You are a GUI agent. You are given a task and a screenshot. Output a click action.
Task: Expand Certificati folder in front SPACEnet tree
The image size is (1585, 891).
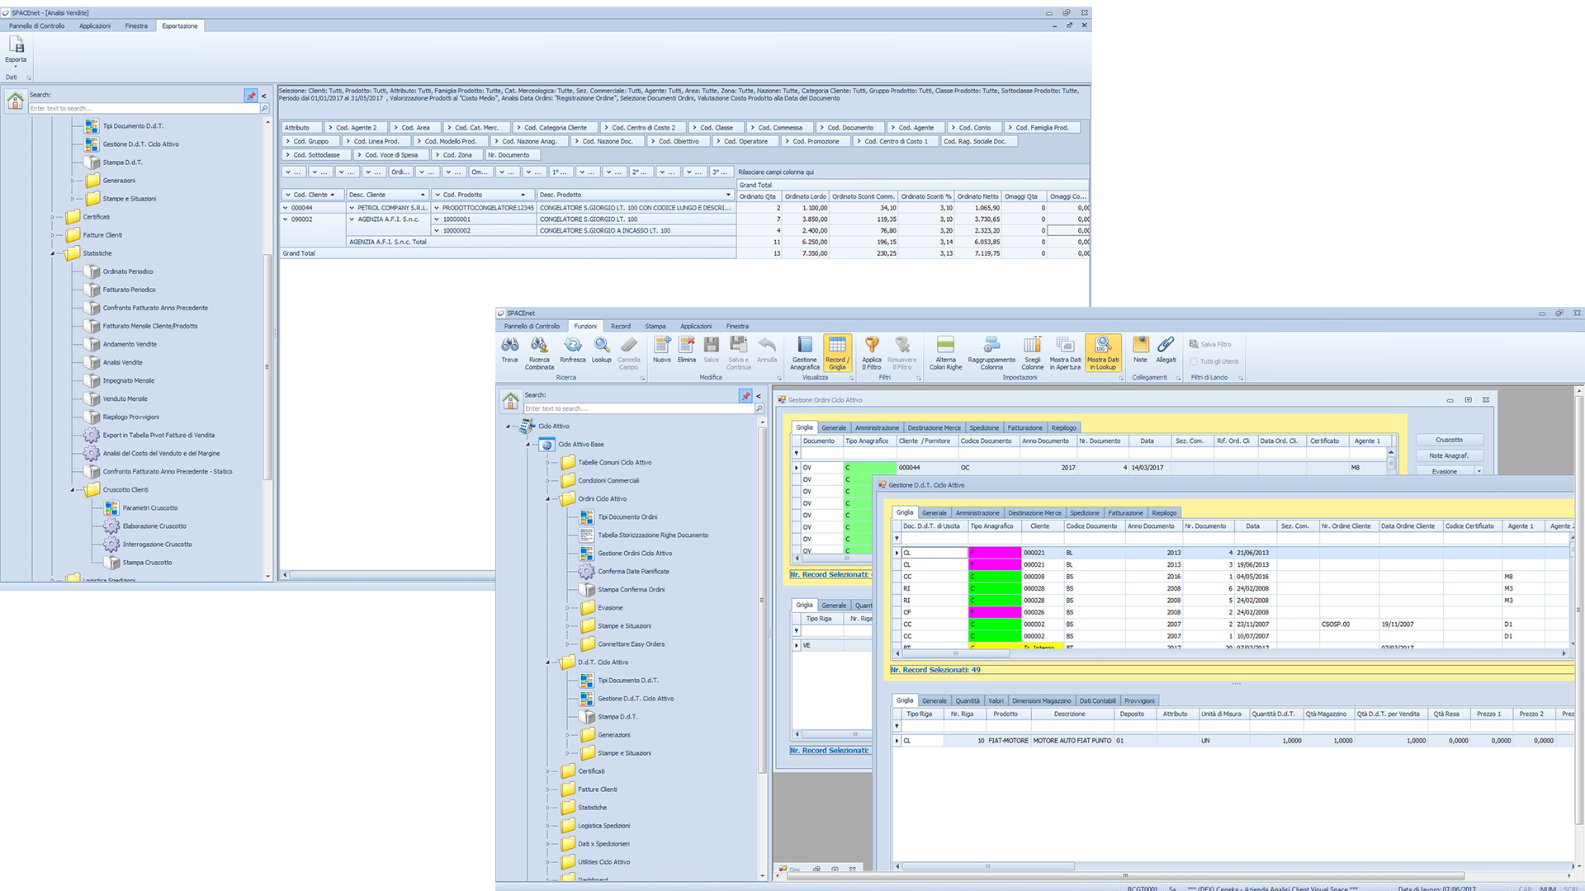[547, 771]
